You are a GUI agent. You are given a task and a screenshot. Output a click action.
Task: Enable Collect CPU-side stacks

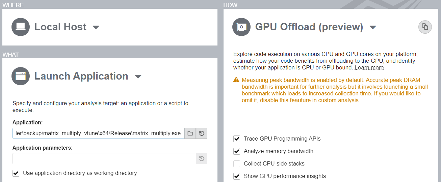(237, 164)
